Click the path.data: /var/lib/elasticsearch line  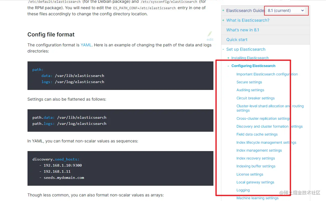click(x=69, y=117)
